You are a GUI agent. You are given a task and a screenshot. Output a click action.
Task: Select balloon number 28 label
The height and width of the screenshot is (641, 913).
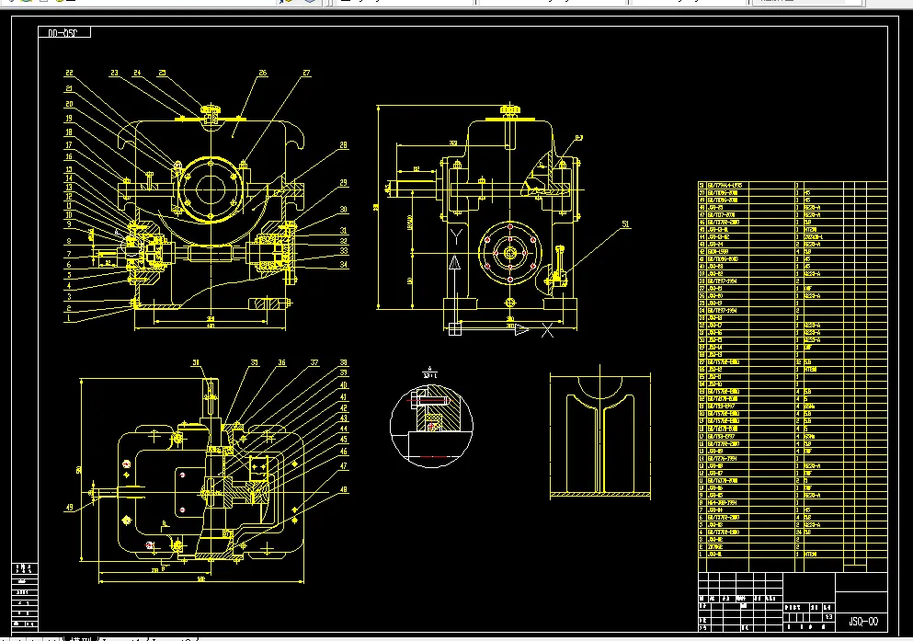(344, 145)
